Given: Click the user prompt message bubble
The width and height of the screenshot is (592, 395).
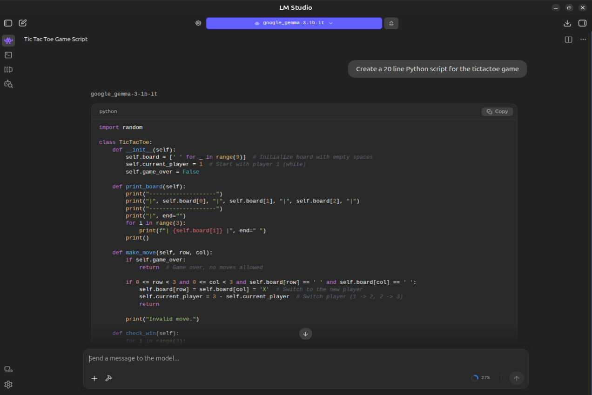Looking at the screenshot, I should [437, 69].
